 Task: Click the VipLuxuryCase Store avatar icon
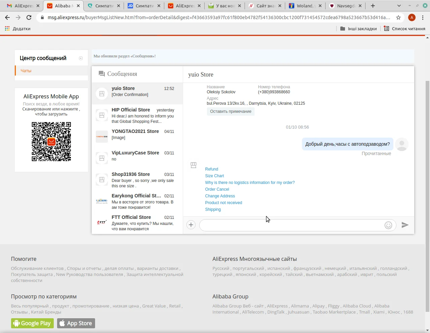point(102,158)
